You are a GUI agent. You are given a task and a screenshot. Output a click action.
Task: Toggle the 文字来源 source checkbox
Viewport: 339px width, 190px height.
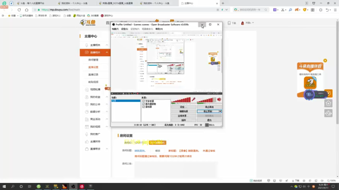[x=144, y=101]
